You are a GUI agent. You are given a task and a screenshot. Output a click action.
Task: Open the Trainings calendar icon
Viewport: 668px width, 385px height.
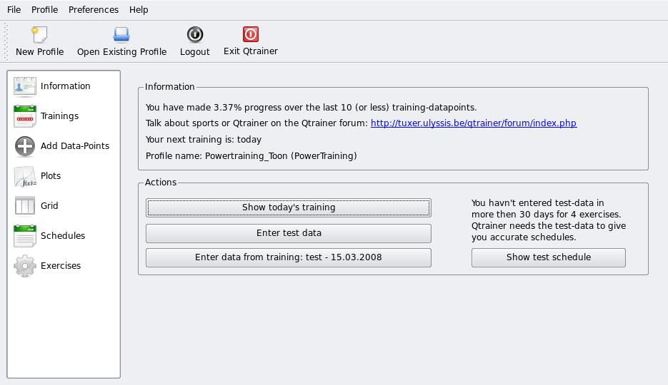pos(25,116)
